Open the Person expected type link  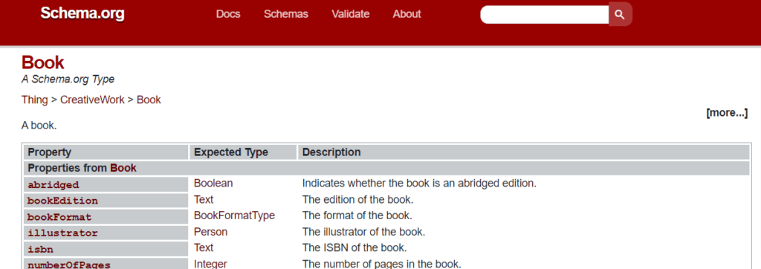210,232
